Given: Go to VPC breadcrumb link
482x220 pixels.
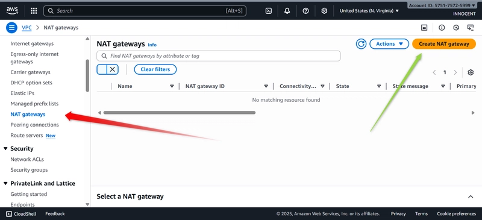Looking at the screenshot, I should point(27,28).
